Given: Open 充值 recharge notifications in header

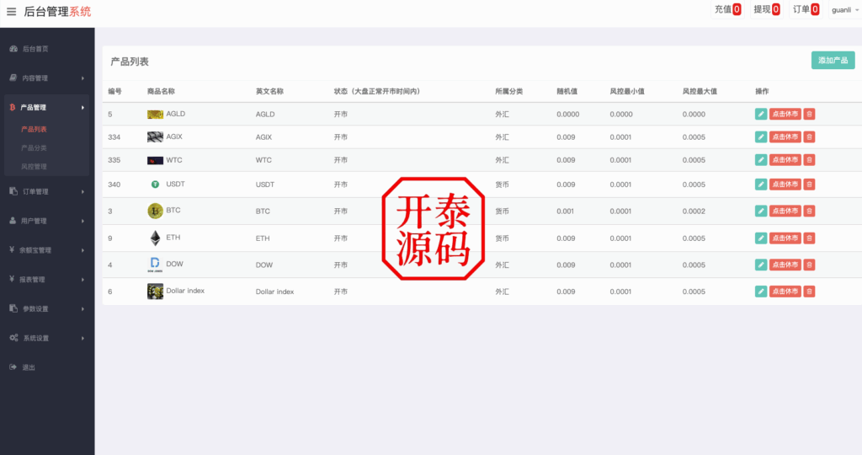Looking at the screenshot, I should 727,9.
